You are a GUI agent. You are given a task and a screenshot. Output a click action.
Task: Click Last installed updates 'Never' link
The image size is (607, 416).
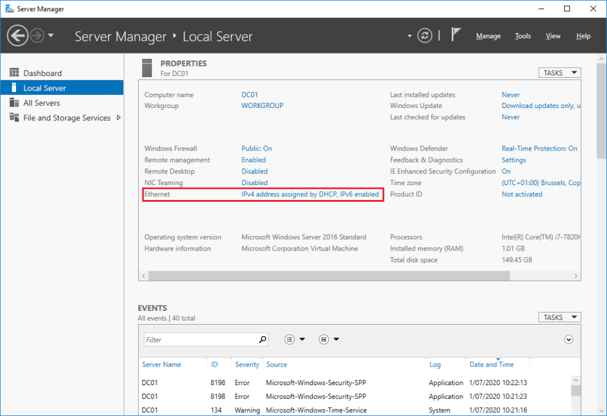[510, 94]
